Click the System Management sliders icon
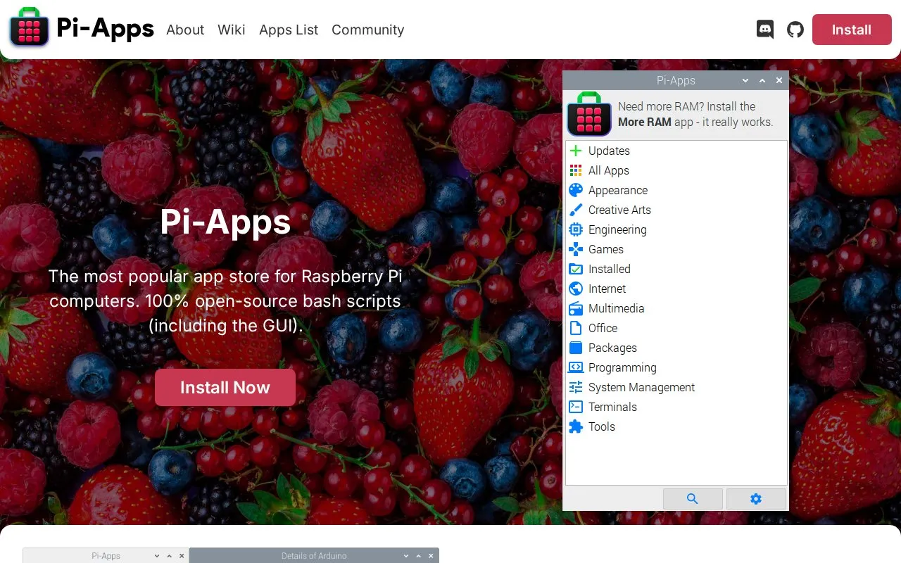 coord(576,387)
